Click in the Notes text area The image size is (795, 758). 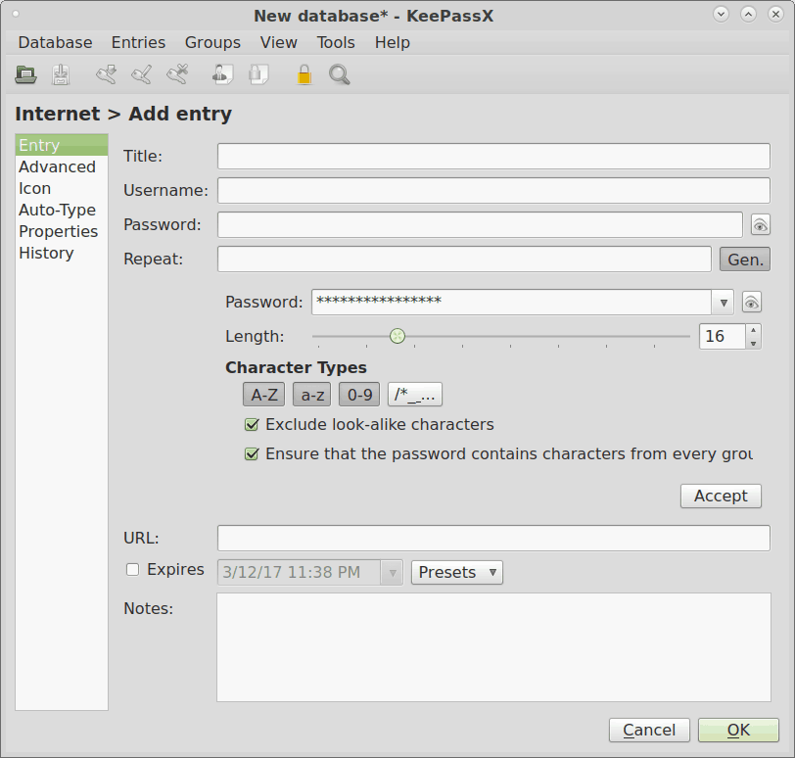[x=493, y=648]
